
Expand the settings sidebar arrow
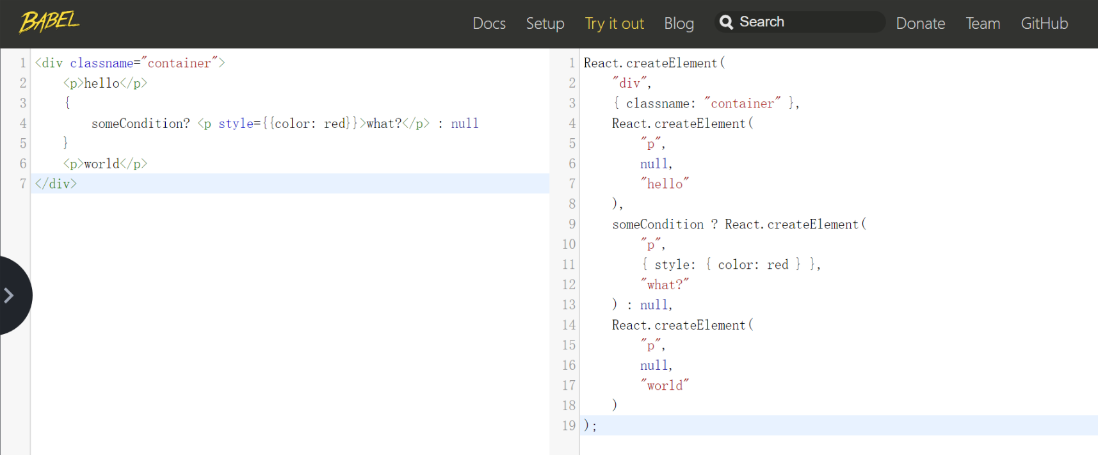pos(9,295)
